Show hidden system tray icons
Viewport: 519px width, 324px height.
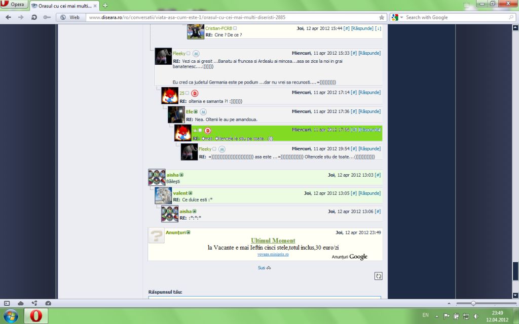pyautogui.click(x=436, y=316)
